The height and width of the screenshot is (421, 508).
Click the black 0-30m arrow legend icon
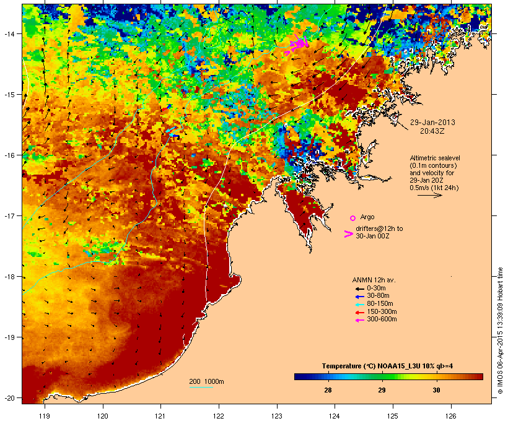click(359, 289)
